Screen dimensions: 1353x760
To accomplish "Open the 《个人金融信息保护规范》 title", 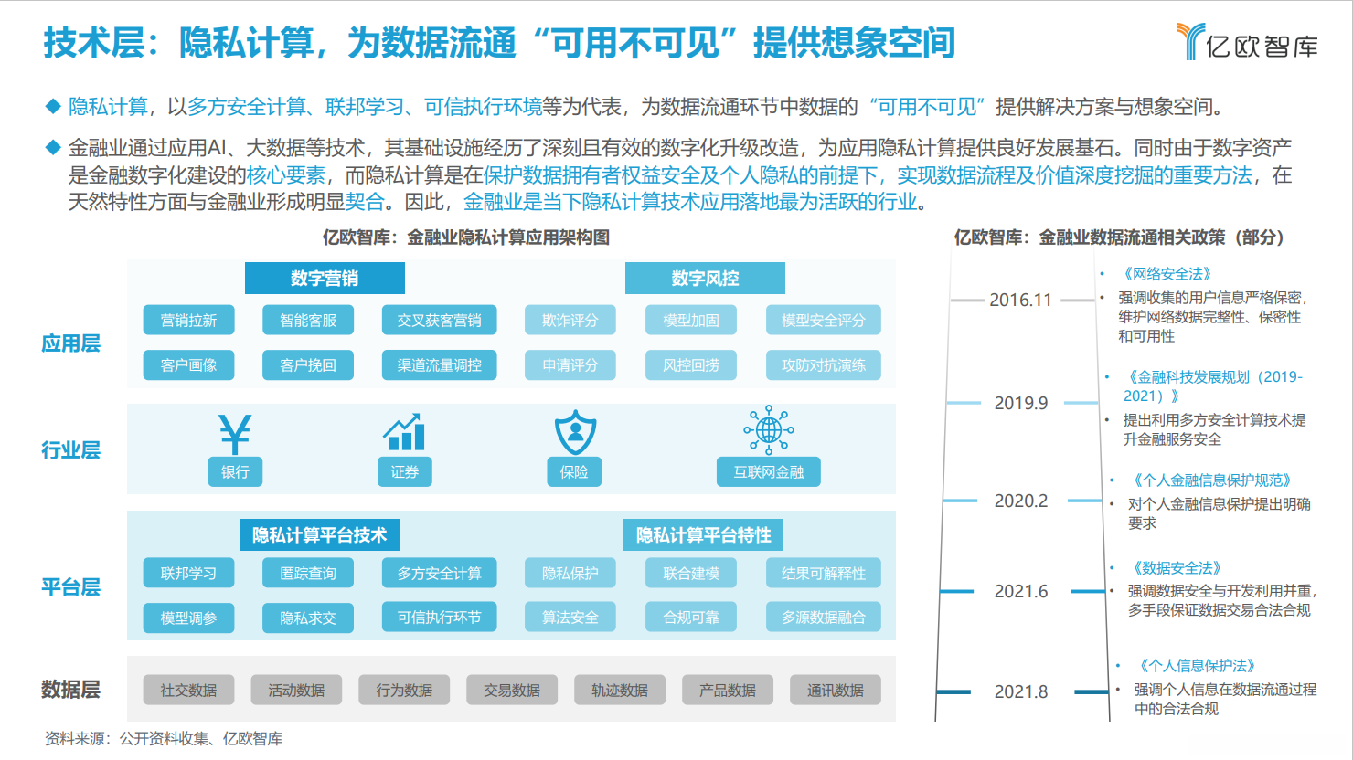I will (x=1212, y=480).
